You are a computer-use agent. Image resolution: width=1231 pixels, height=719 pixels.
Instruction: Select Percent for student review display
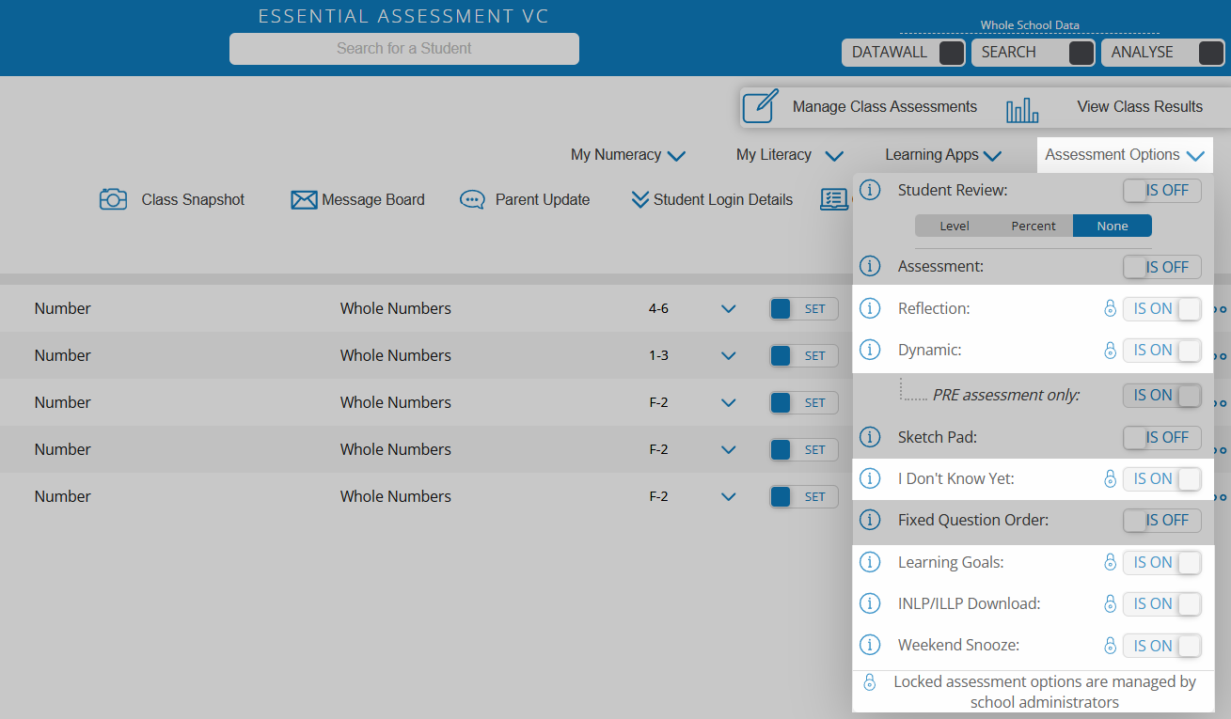1034,226
